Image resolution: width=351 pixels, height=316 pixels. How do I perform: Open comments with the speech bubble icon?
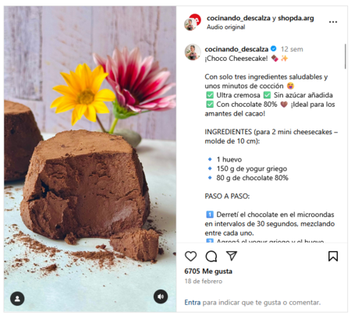coord(211,256)
